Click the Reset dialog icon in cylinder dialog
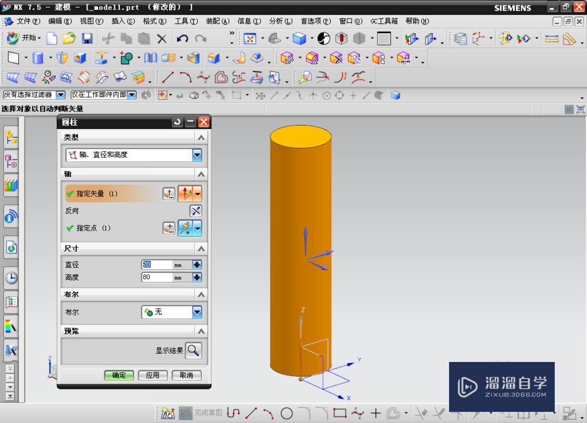This screenshot has width=587, height=423. (x=177, y=121)
